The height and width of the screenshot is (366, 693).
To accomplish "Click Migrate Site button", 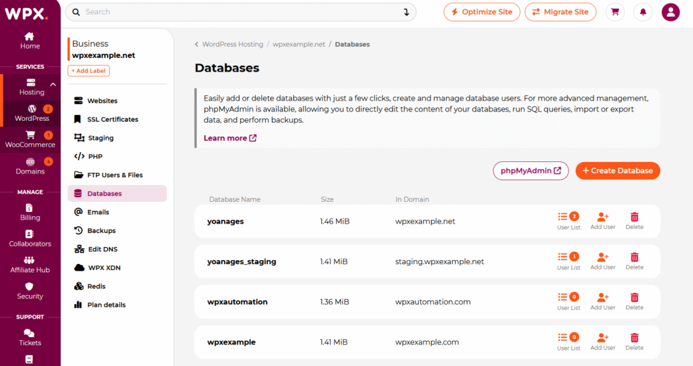I will (x=560, y=12).
